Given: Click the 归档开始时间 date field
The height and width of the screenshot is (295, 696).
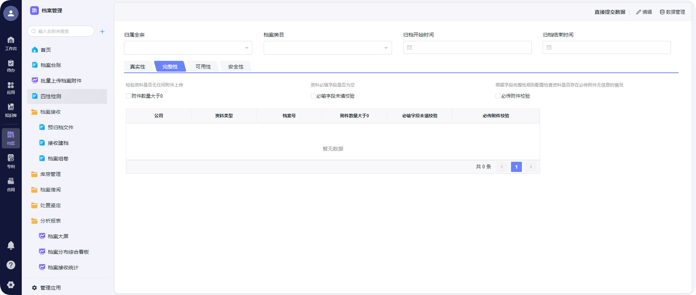Looking at the screenshot, I should coord(467,47).
